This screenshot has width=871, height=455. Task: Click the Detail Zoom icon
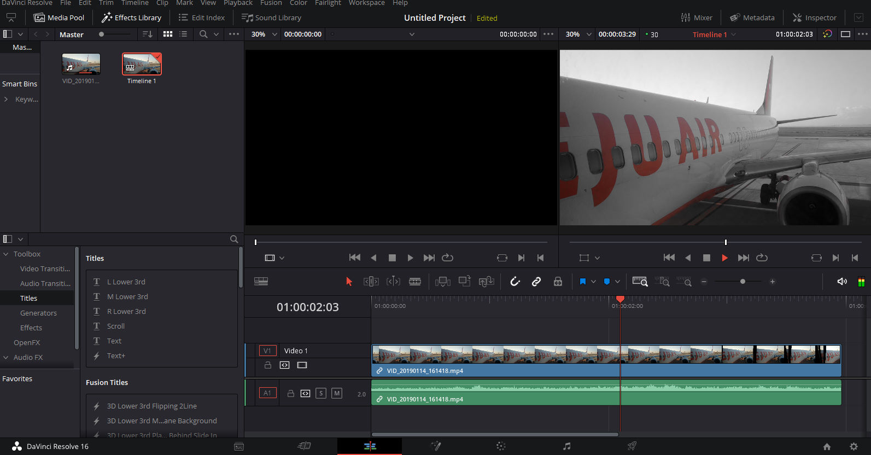coord(662,282)
